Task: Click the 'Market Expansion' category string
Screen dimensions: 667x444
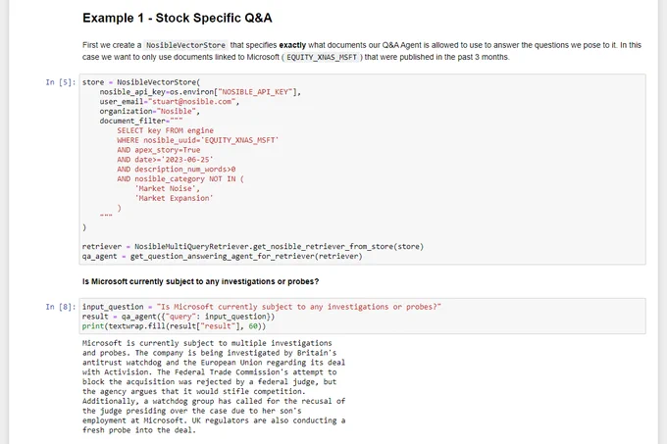Action: [174, 198]
